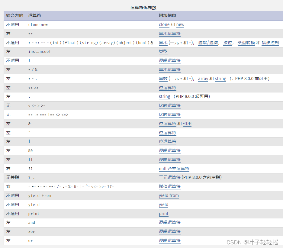Select the ** operator cell
This screenshot has width=283, height=248.
(31, 34)
